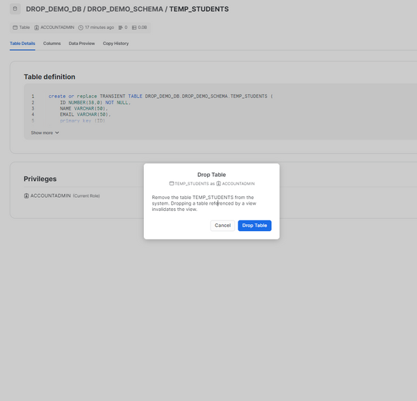This screenshot has height=401, width=417.
Task: Switch to the Columns tab
Action: [x=52, y=44]
